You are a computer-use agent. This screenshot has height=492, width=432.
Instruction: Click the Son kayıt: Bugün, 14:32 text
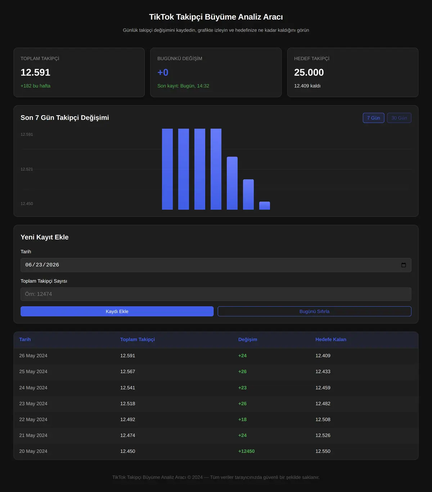coord(183,86)
